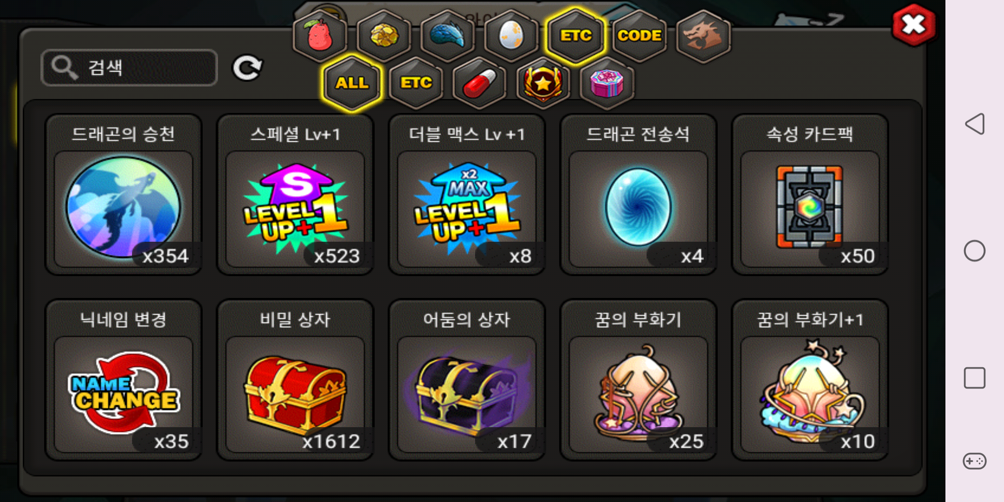
Task: Choose the second-row ETC filter
Action: click(416, 83)
